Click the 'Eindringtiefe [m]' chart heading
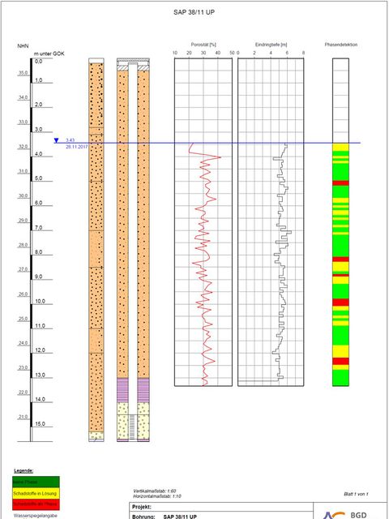This screenshot has width=389, height=519. click(x=271, y=45)
